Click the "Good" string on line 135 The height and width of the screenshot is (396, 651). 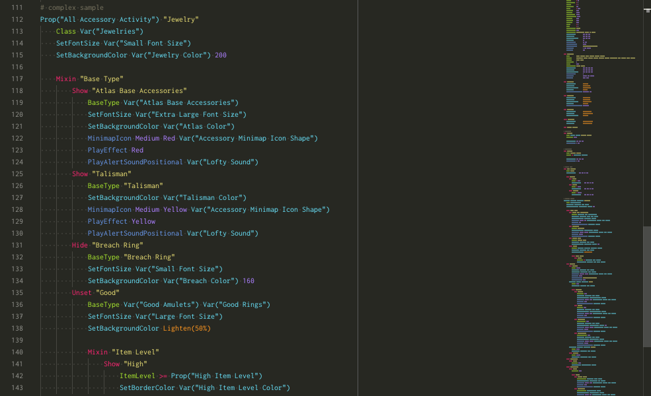click(x=108, y=293)
